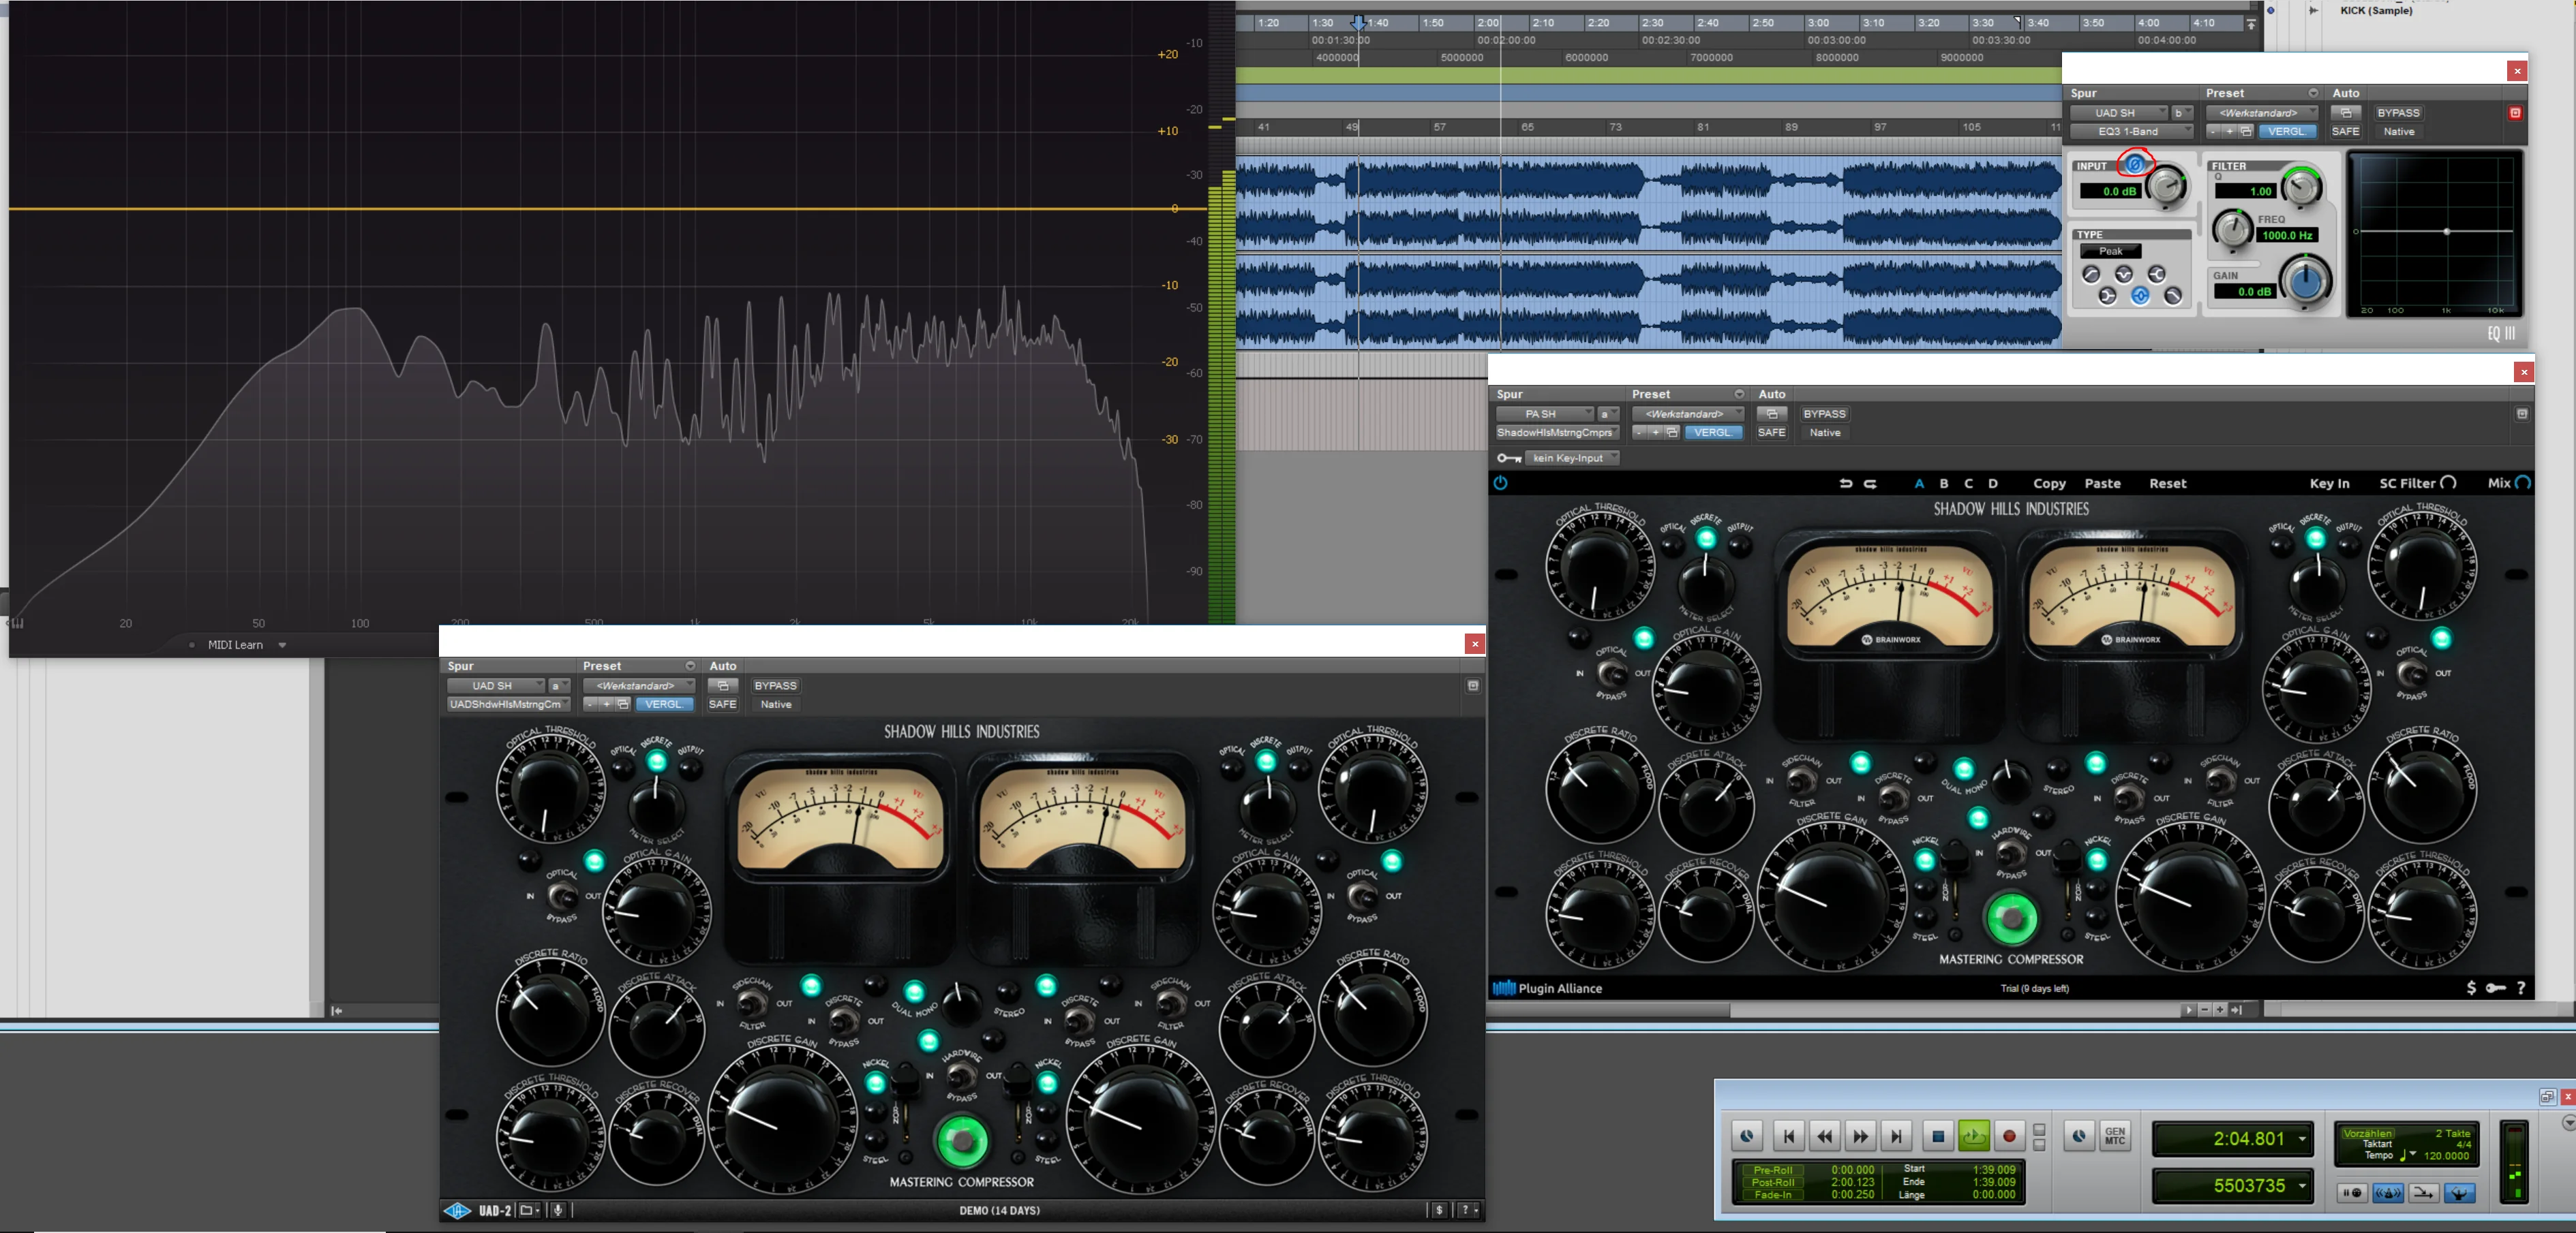
Task: Select low-shelf filter type icon in EQ3
Action: [x=2108, y=296]
